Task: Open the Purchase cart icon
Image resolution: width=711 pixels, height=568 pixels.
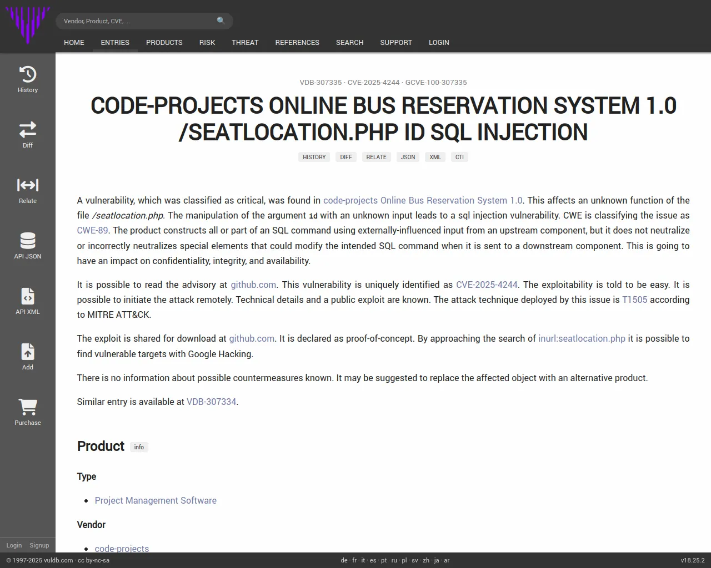Action: 28,407
